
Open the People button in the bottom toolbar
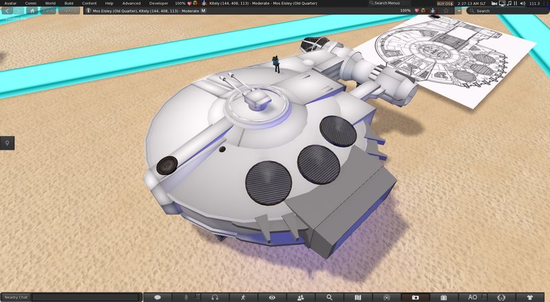pos(300,297)
